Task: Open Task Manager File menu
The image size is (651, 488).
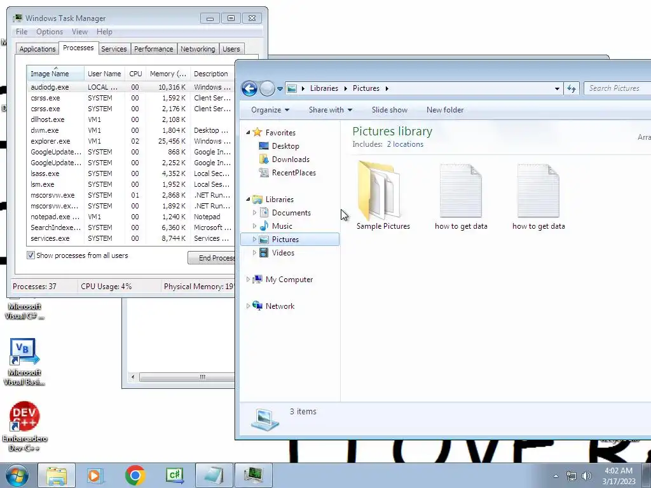Action: pyautogui.click(x=22, y=32)
